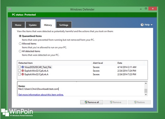Image resolution: width=165 pixels, height=119 pixels.
Task: Sort by Alert level column header
Action: pos(104,63)
